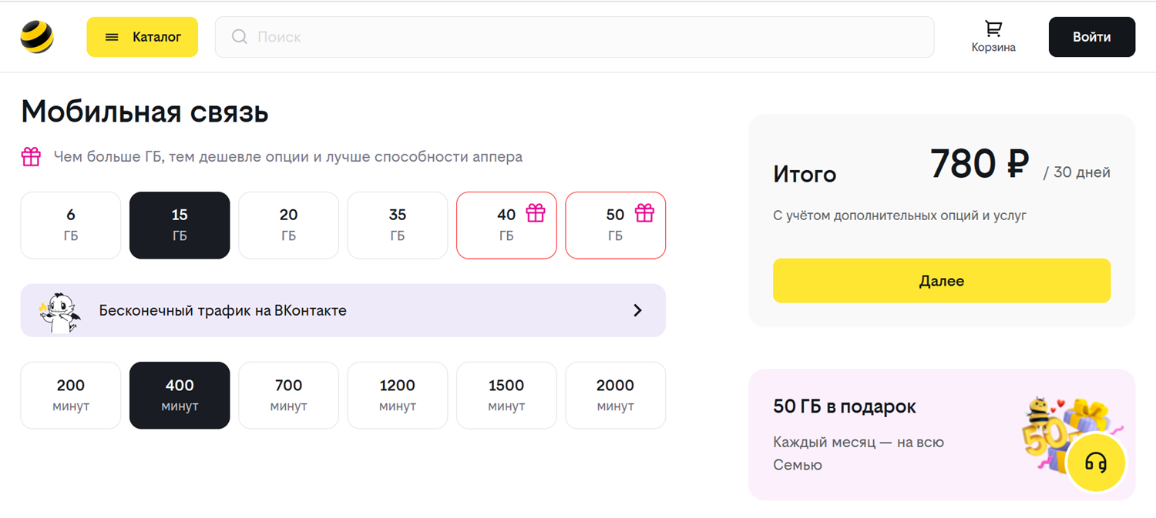Click the magnifier search icon
Viewport: 1156px width, 518px height.
240,37
